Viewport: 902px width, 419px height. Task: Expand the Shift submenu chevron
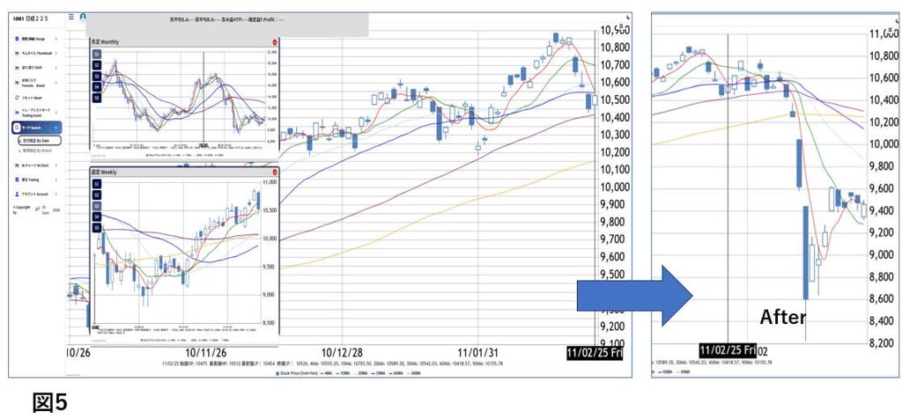55,68
